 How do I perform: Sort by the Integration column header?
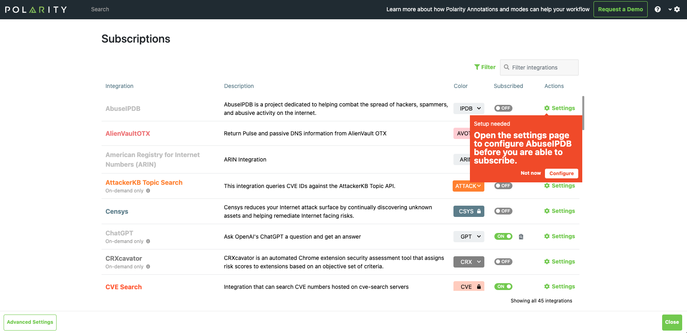tap(119, 86)
